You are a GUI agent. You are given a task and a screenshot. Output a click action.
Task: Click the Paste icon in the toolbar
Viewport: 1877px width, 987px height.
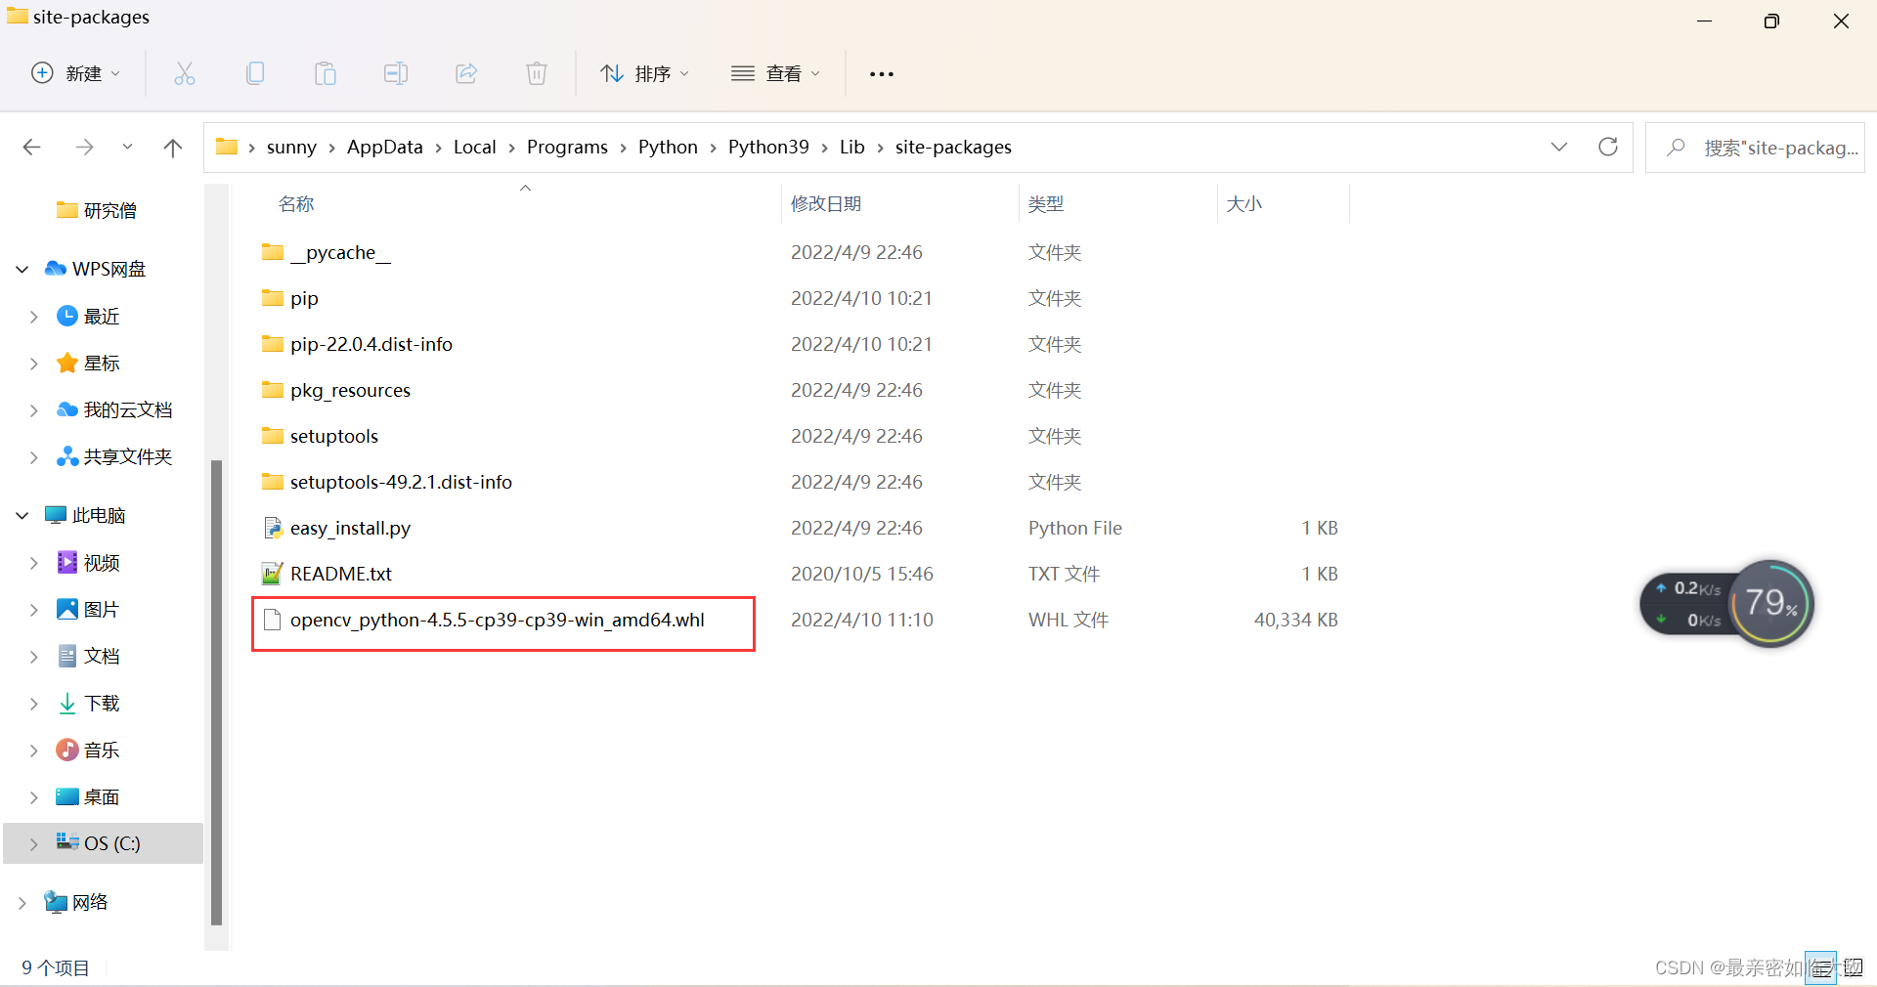[x=326, y=73]
